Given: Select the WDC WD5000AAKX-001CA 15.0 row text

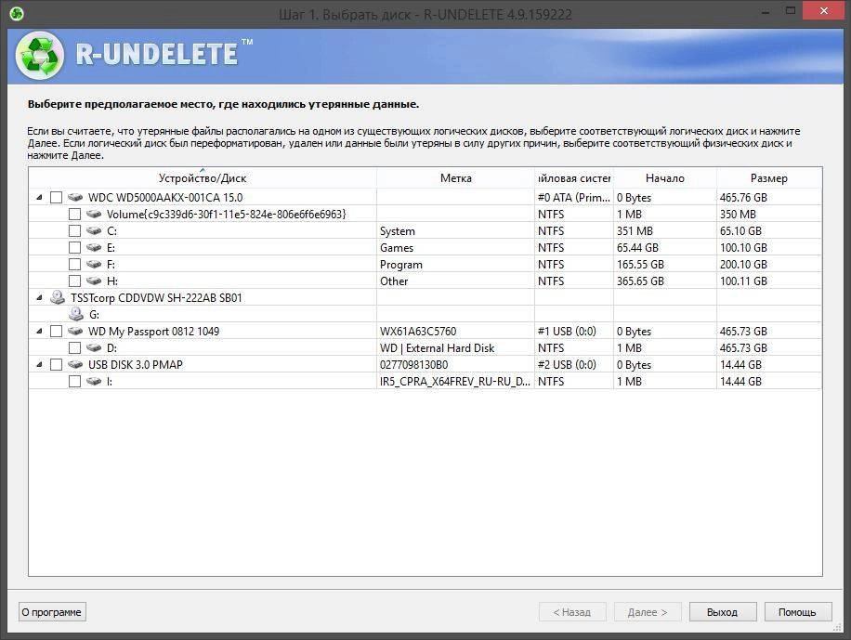Looking at the screenshot, I should pos(165,198).
